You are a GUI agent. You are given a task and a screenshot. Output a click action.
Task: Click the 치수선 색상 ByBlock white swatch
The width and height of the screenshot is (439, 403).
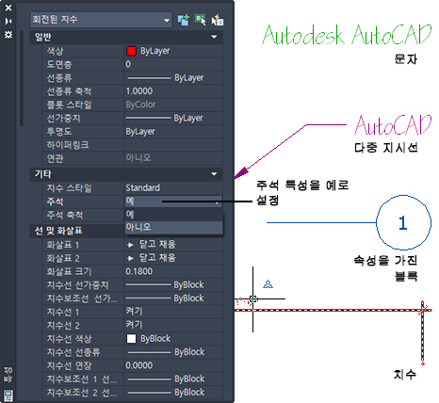(131, 339)
